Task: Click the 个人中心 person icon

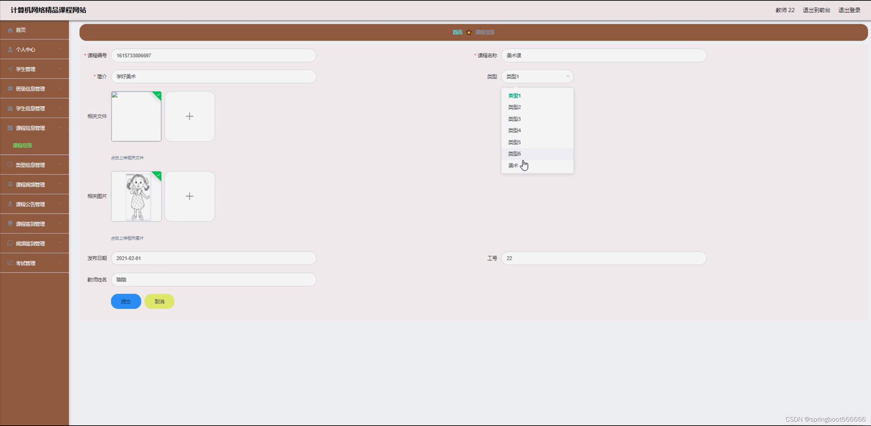Action: click(10, 49)
